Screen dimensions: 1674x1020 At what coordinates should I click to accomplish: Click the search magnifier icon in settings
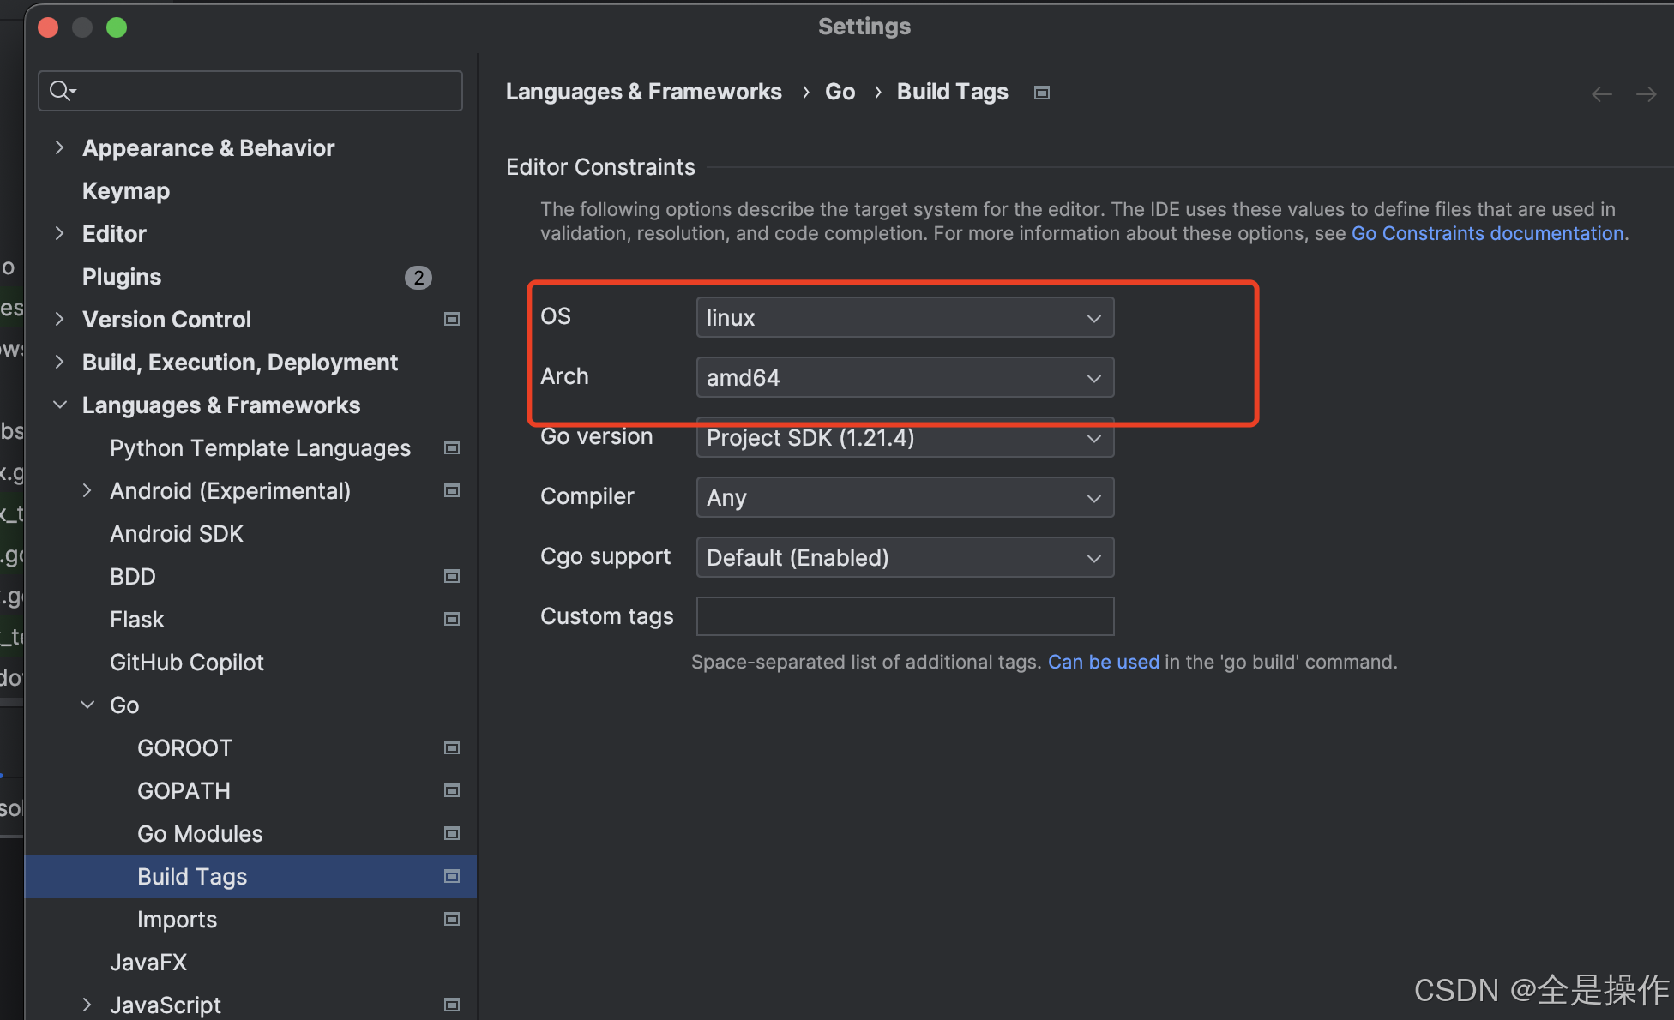[62, 90]
